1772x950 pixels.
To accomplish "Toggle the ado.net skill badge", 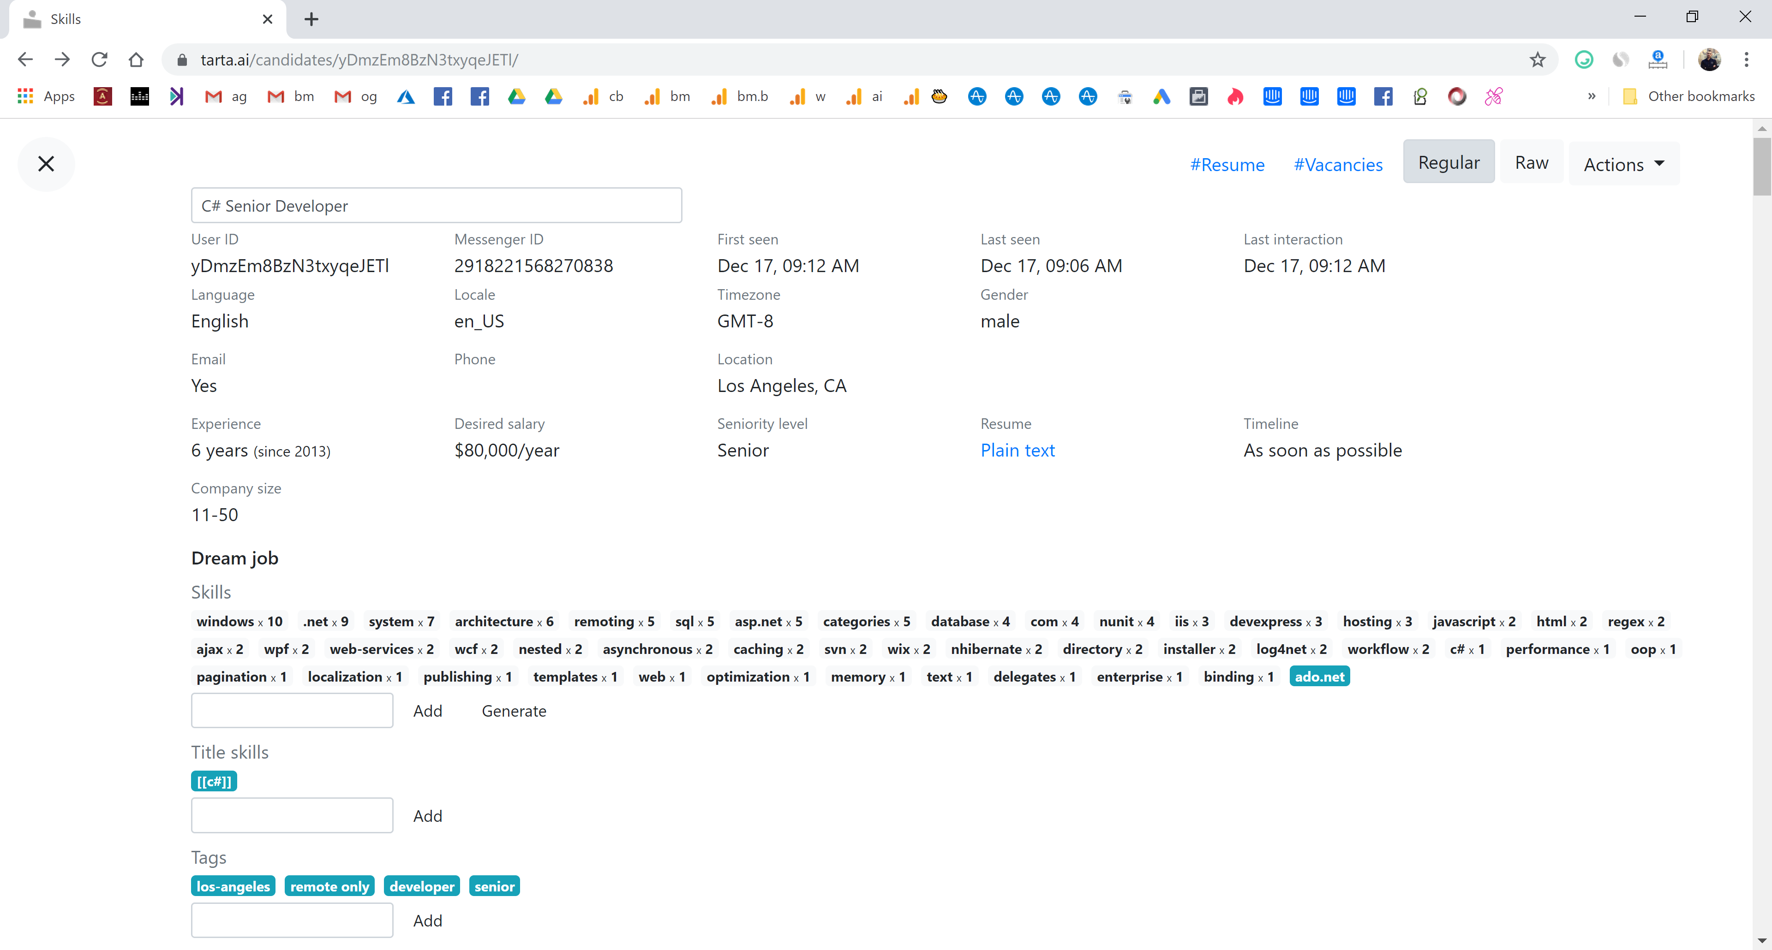I will point(1319,677).
